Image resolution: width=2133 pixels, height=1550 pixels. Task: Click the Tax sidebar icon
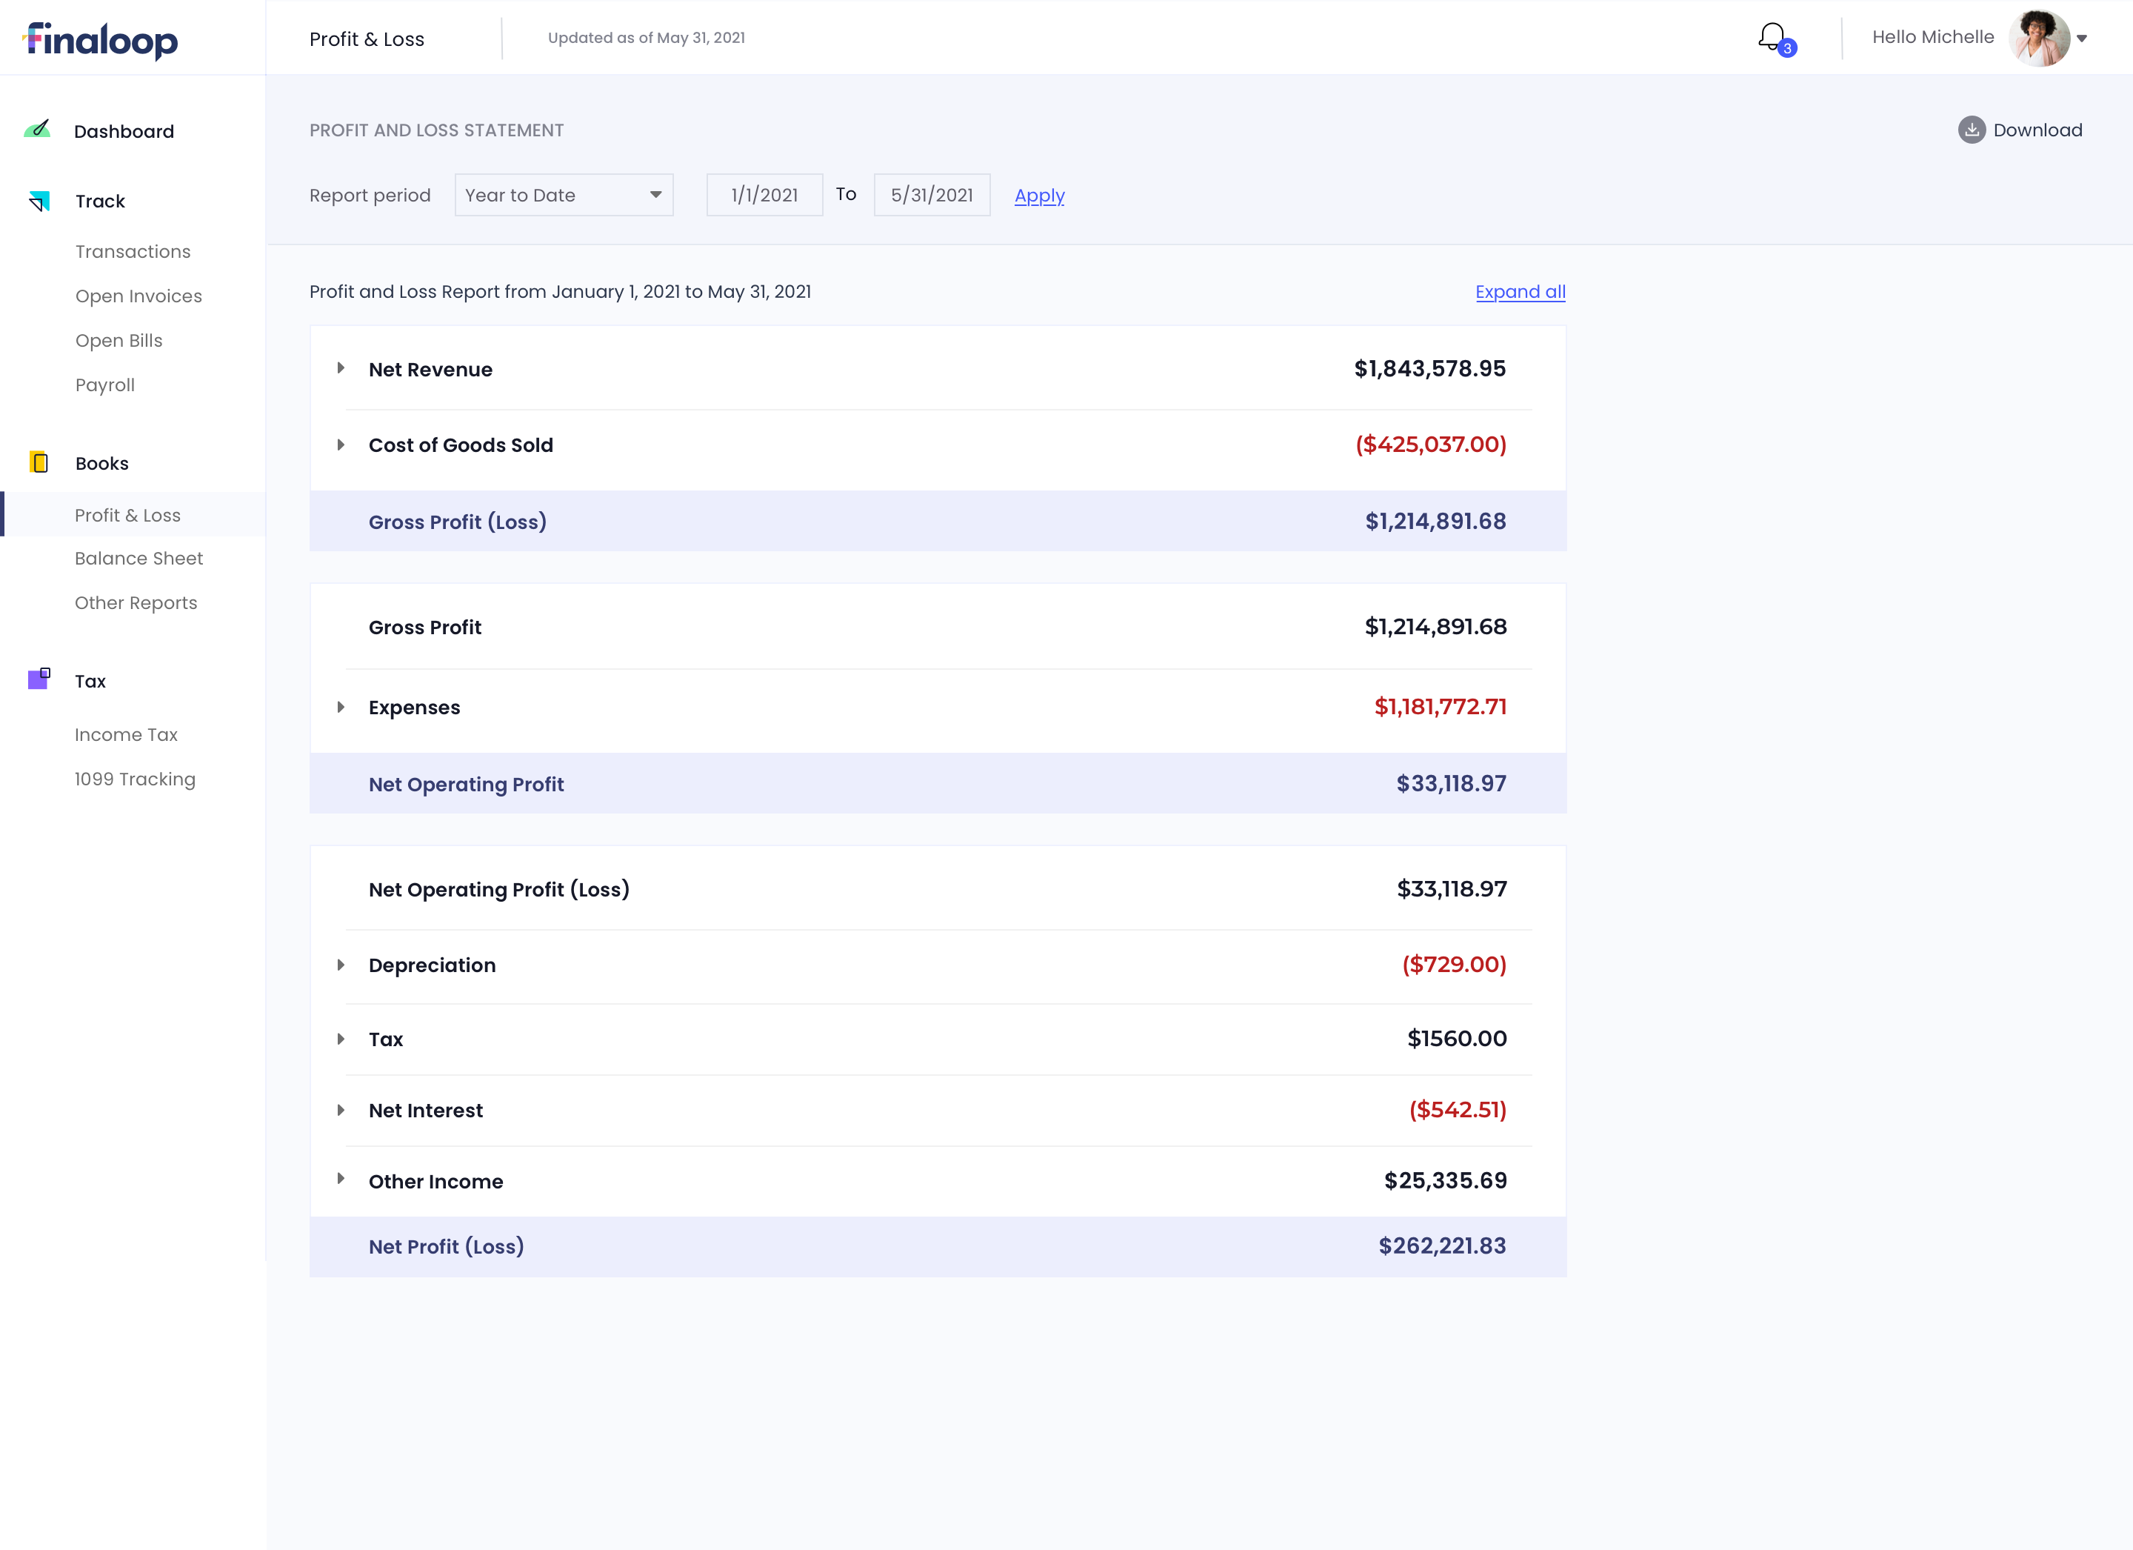coord(39,679)
